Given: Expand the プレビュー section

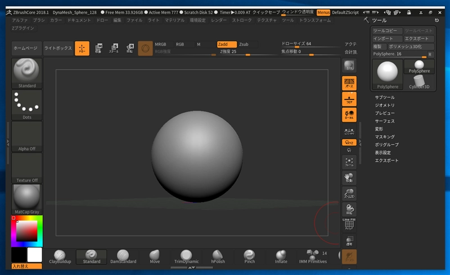Looking at the screenshot, I should (x=385, y=113).
